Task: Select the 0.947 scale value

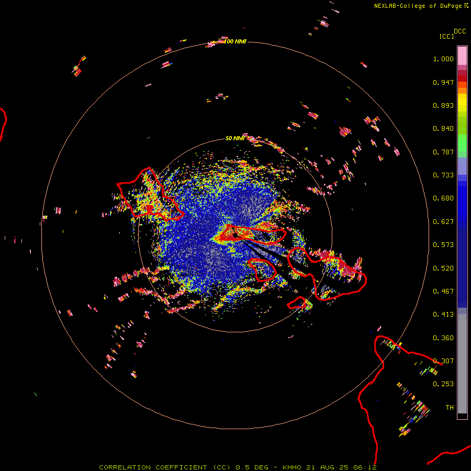Action: [x=443, y=82]
